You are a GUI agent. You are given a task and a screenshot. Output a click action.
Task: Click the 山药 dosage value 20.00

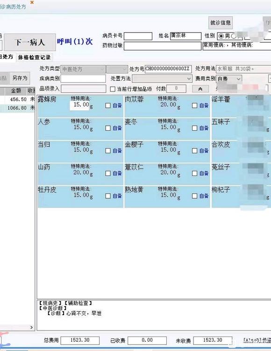(x=81, y=172)
